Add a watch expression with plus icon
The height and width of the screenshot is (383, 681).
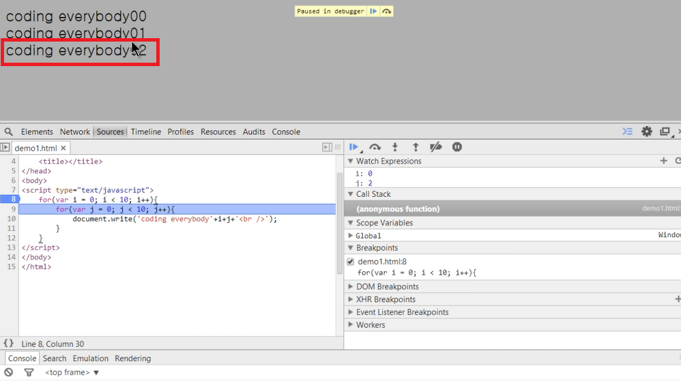click(664, 161)
